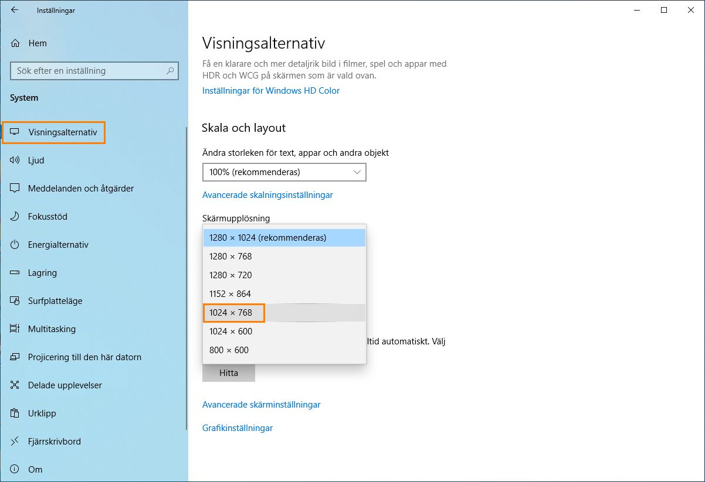Viewport: 705px width, 482px height.
Task: Open Inställningar för Windows HD Color link
Action: [x=271, y=91]
